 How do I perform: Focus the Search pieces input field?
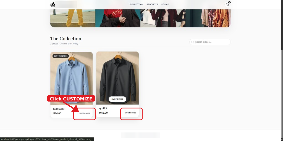[x=210, y=42]
